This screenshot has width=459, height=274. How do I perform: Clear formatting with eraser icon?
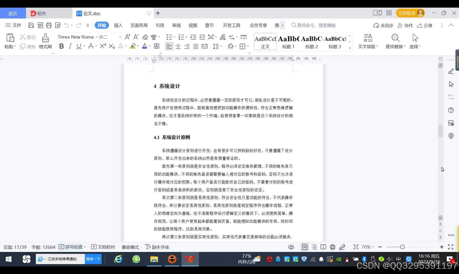(x=145, y=37)
